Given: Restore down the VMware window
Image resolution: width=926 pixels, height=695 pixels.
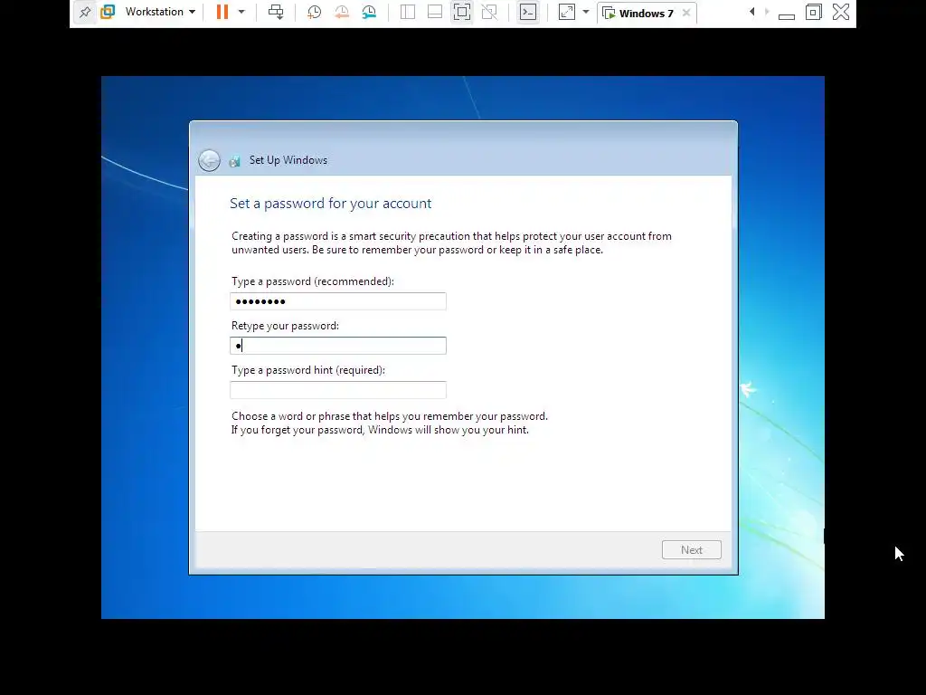Looking at the screenshot, I should point(814,12).
